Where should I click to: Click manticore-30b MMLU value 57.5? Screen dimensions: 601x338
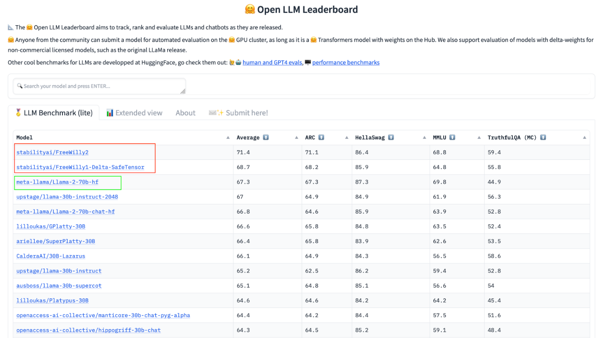coord(439,315)
